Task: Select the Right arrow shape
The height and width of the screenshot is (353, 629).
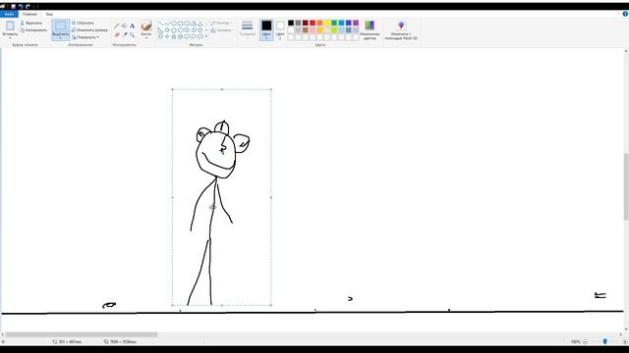Action: pos(187,30)
